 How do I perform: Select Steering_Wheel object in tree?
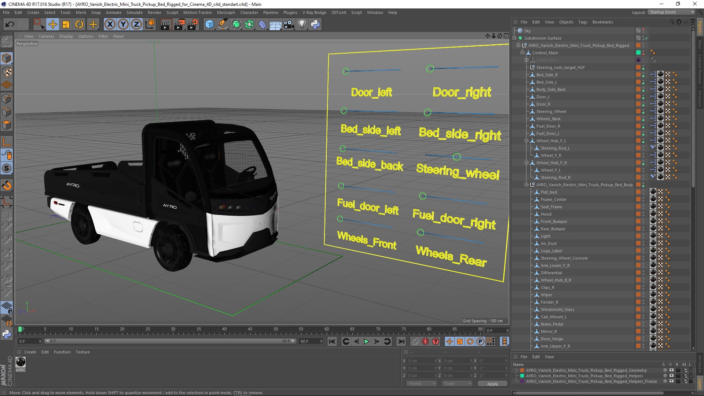(551, 111)
